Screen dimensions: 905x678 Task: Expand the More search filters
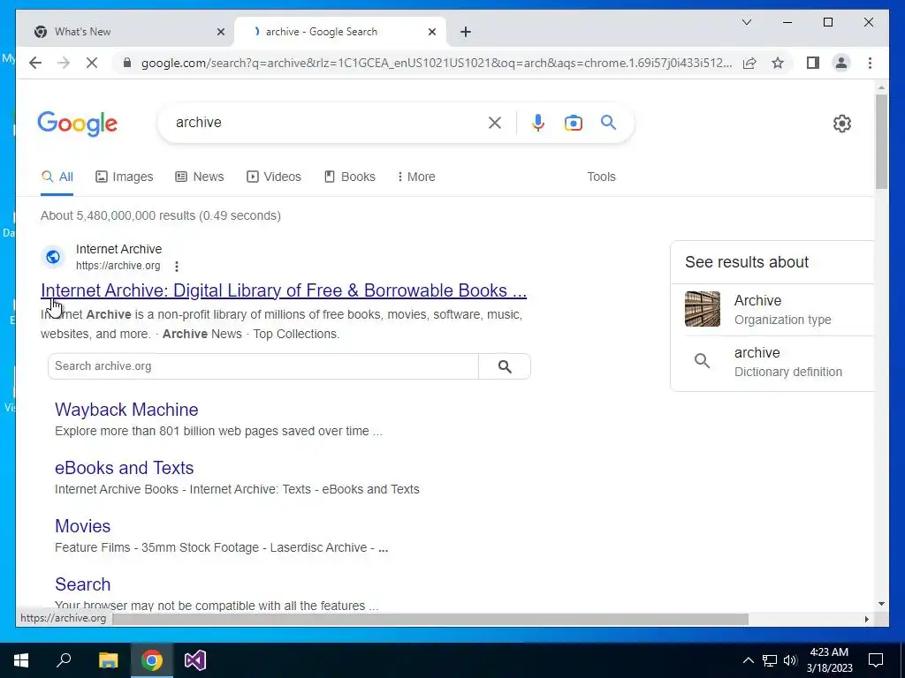pos(416,177)
